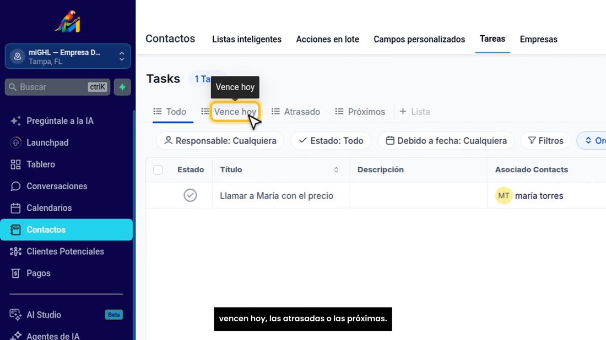
Task: Click the calendar icon in date filter
Action: [x=390, y=140]
